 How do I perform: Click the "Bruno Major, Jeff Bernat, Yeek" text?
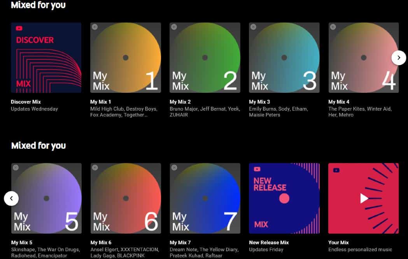205,109
